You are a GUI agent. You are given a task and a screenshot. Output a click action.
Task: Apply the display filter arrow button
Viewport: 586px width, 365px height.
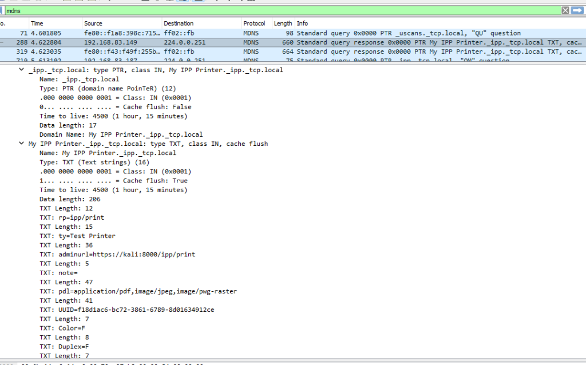[577, 10]
